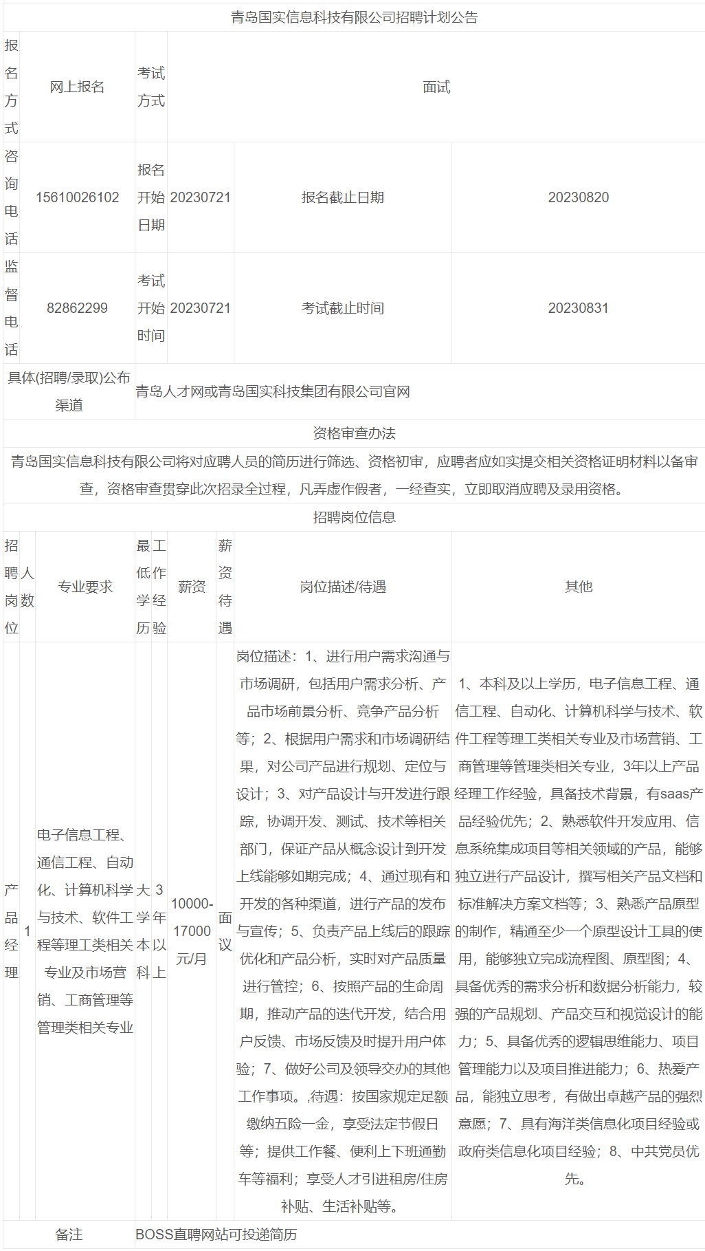Click phone number 82862299
Image resolution: width=705 pixels, height=1251 pixels.
77,308
